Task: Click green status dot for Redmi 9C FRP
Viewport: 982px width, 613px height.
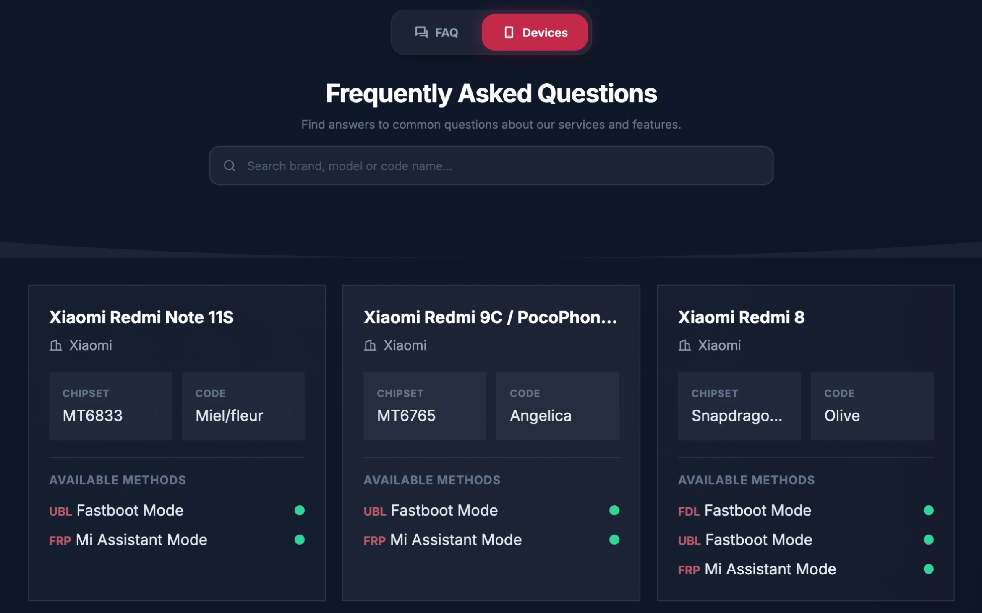Action: click(614, 540)
